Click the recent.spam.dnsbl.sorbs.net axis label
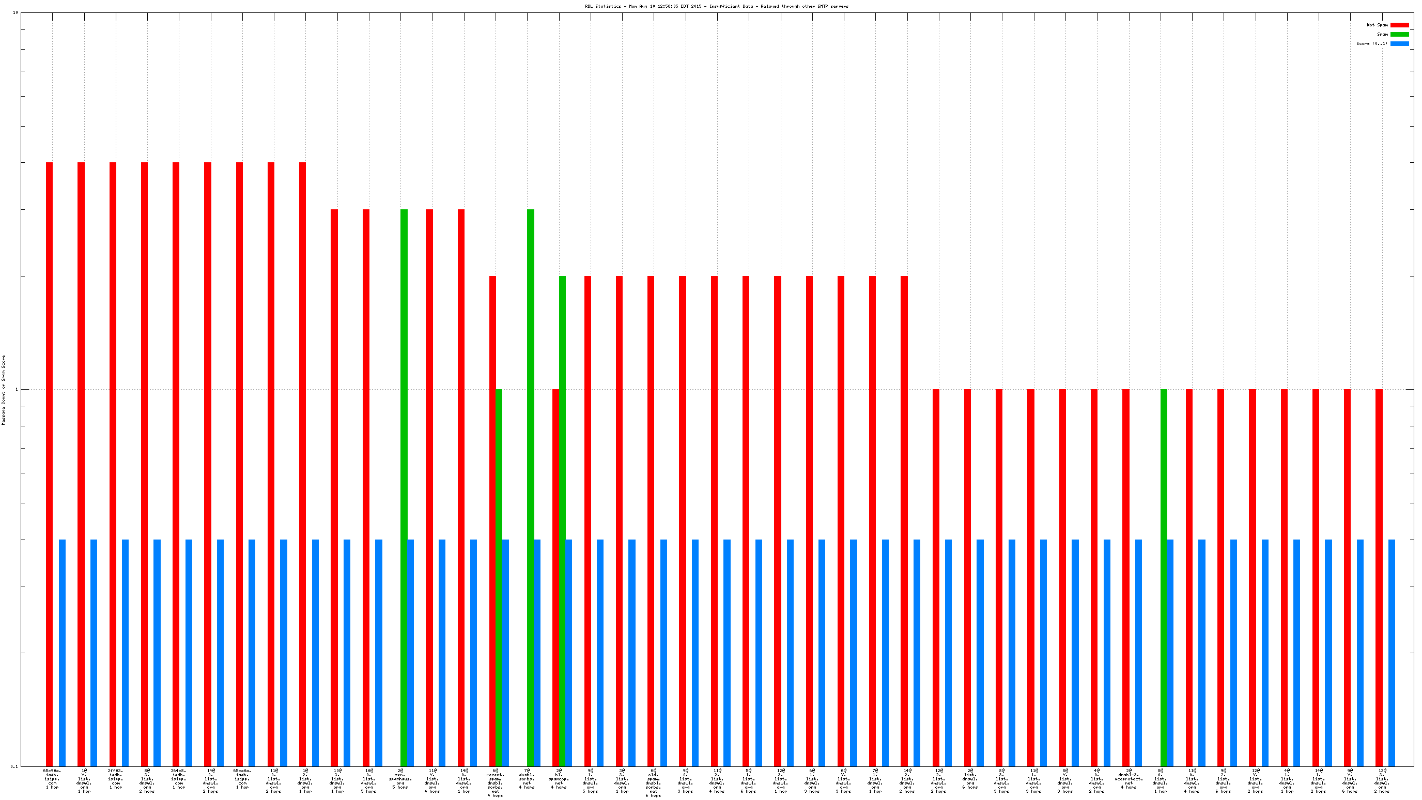 tap(495, 782)
